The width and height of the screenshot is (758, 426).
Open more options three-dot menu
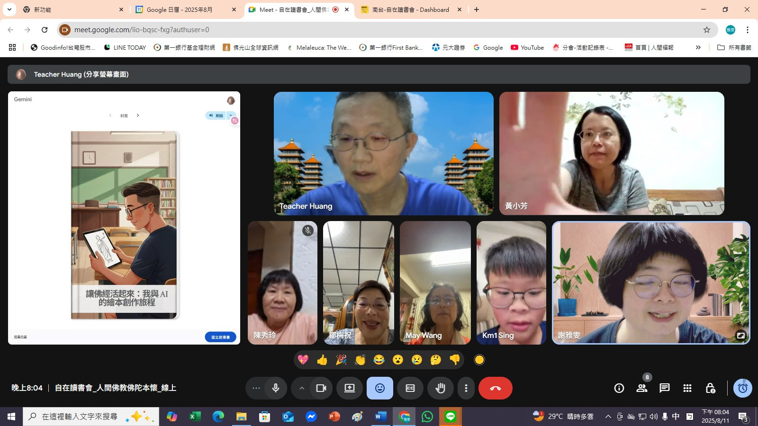tap(466, 388)
